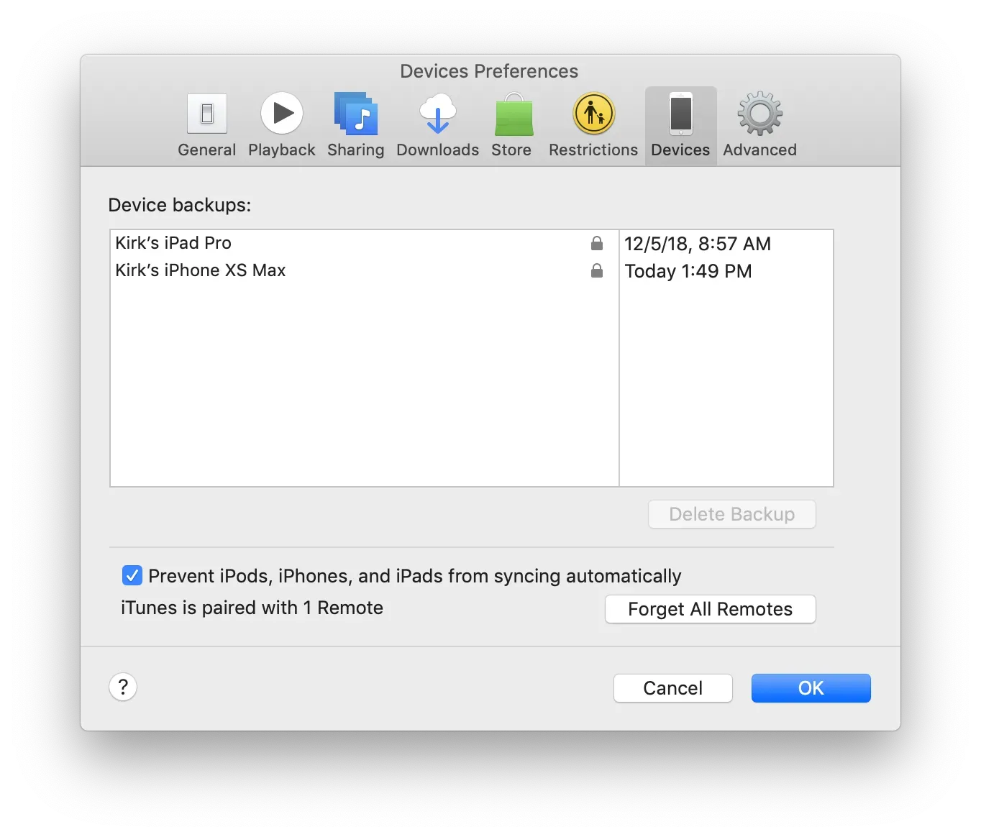Open the help question mark button
981x837 pixels.
[x=122, y=687]
